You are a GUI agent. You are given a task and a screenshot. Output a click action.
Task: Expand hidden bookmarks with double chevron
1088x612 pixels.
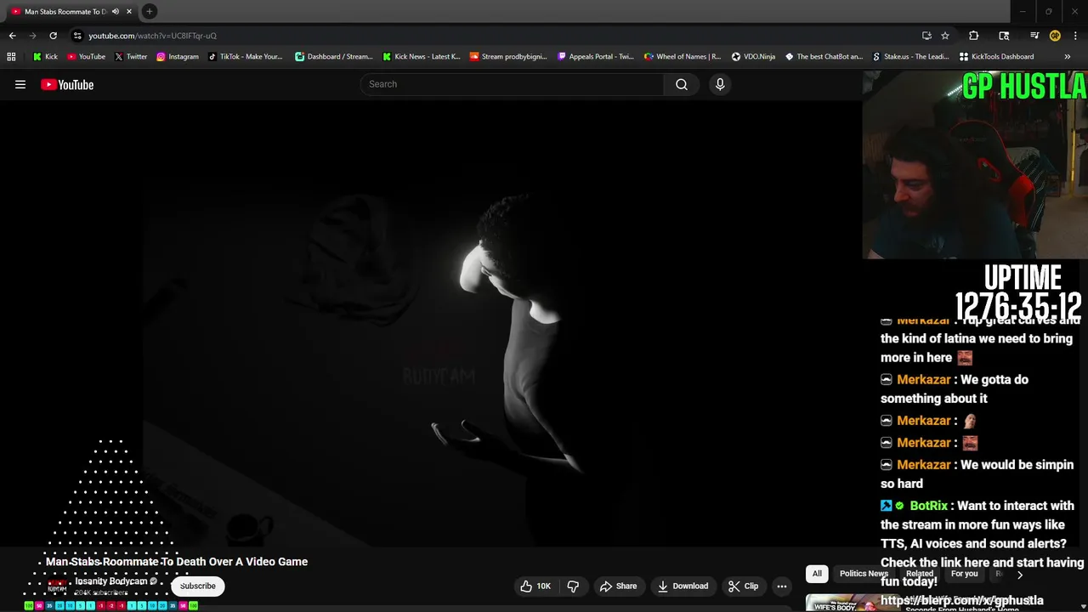point(1068,57)
